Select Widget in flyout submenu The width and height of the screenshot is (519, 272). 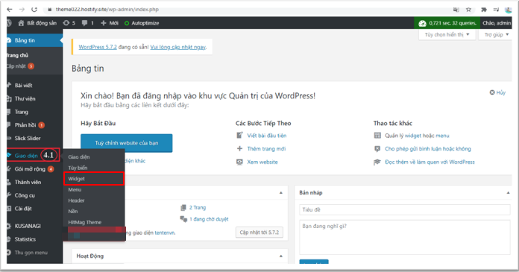tap(94, 179)
